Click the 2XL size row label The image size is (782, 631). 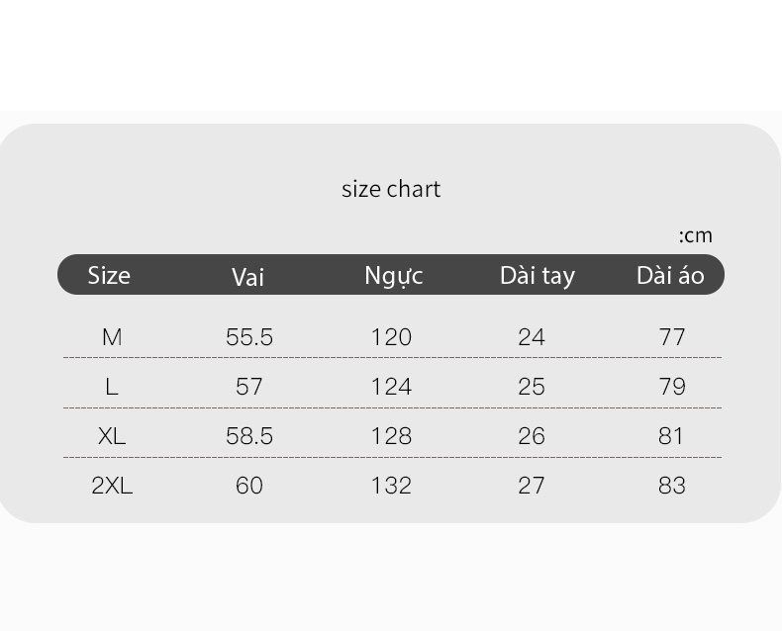(x=112, y=486)
